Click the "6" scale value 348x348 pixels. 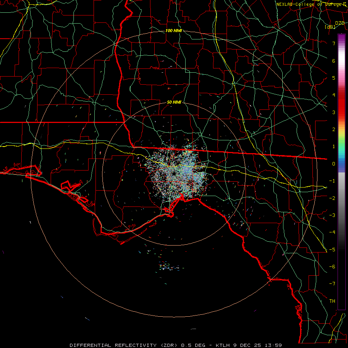334,61
